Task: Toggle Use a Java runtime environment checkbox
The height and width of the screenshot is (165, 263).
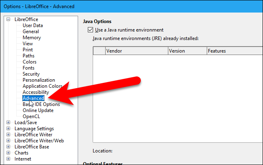Action: tap(90, 30)
